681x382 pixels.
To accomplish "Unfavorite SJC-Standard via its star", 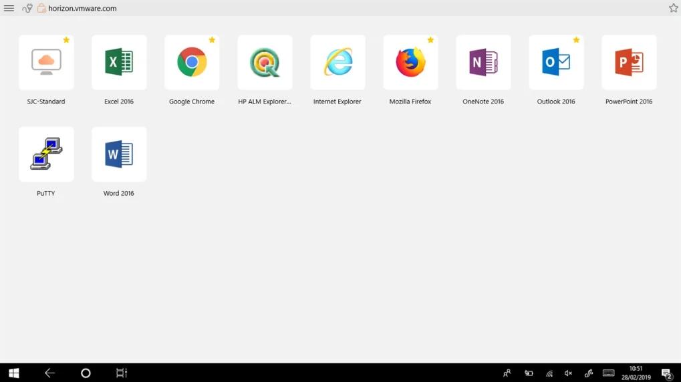I will pyautogui.click(x=66, y=40).
